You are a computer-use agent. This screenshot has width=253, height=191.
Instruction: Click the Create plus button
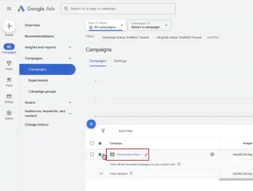[9, 26]
